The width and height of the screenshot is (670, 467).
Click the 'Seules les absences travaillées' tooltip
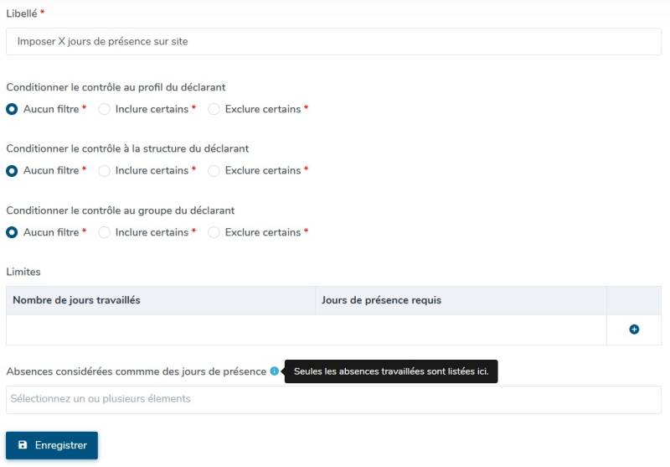[391, 371]
